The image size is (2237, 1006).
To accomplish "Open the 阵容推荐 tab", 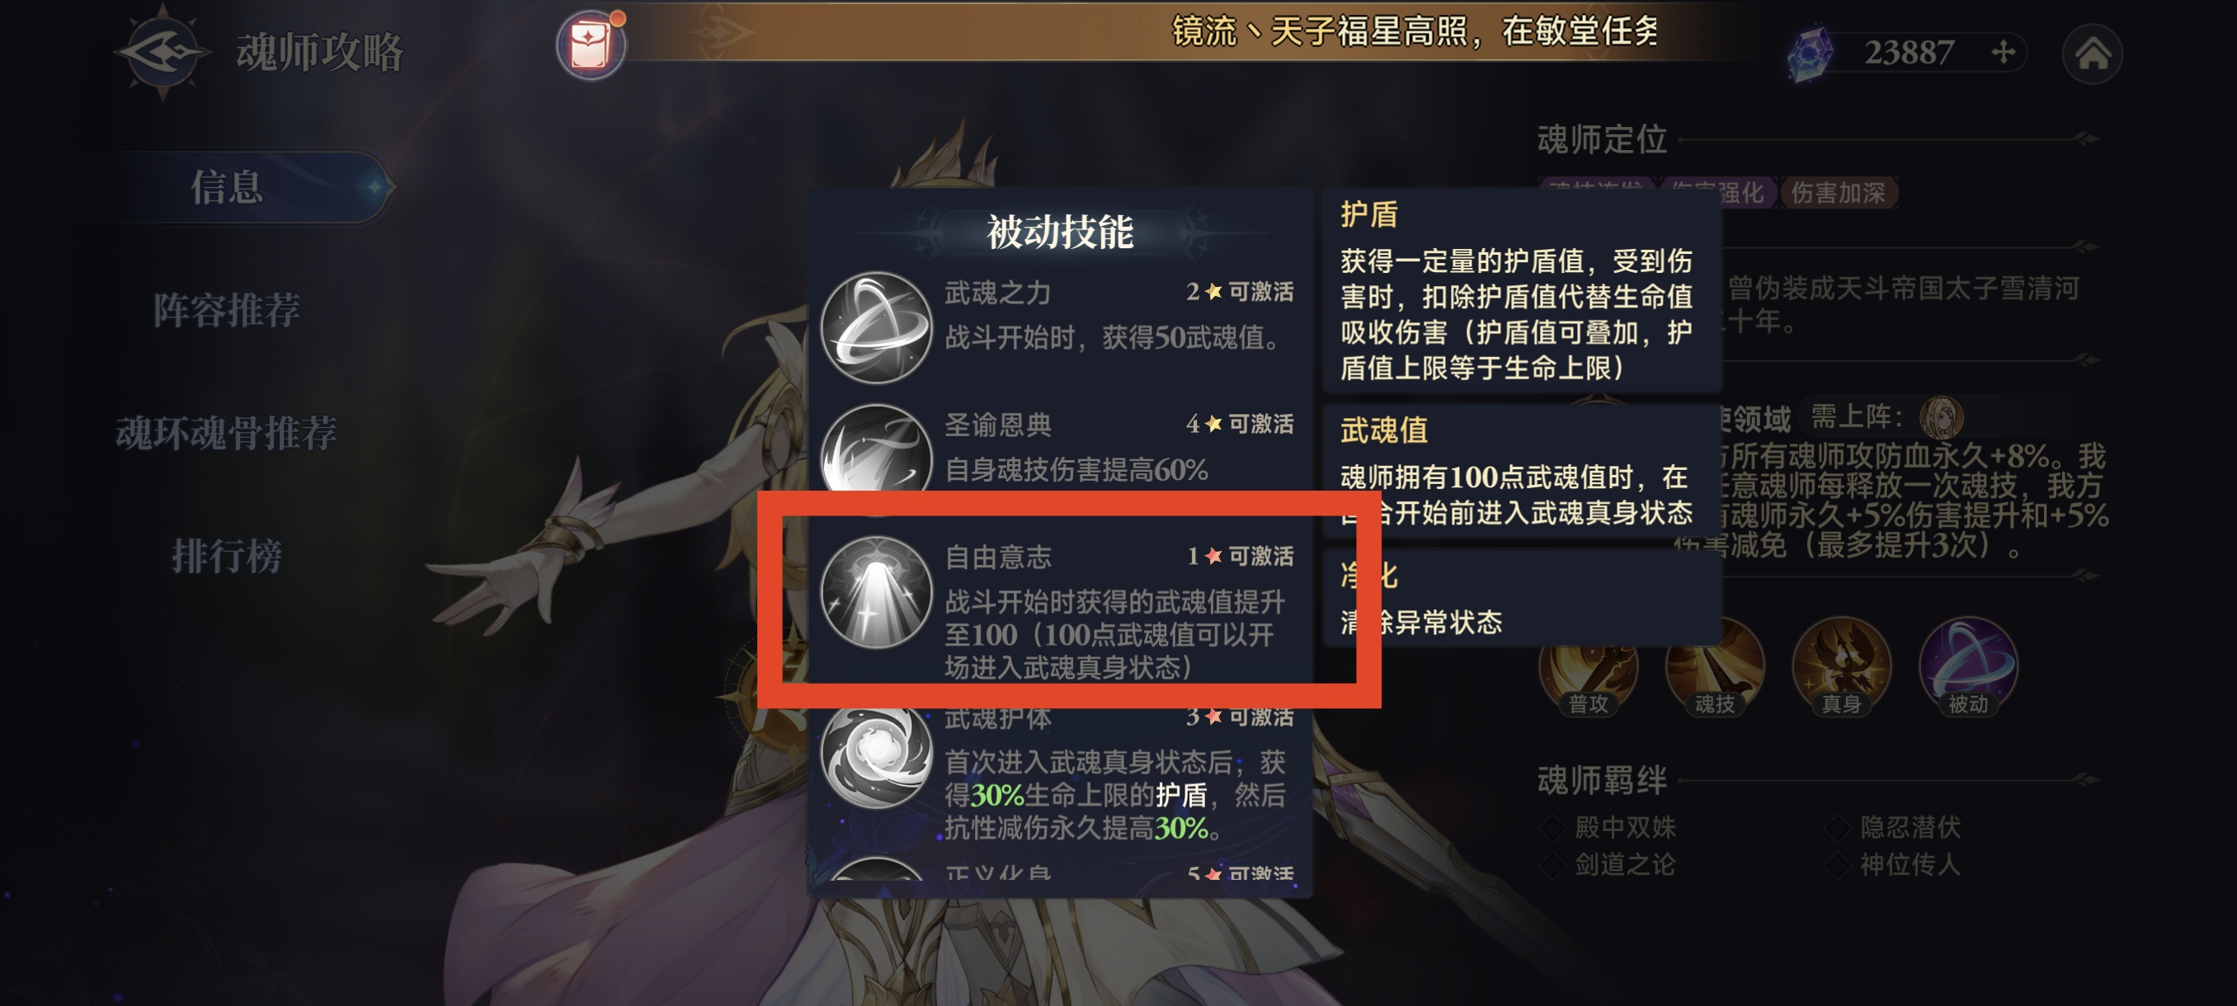I will (227, 310).
